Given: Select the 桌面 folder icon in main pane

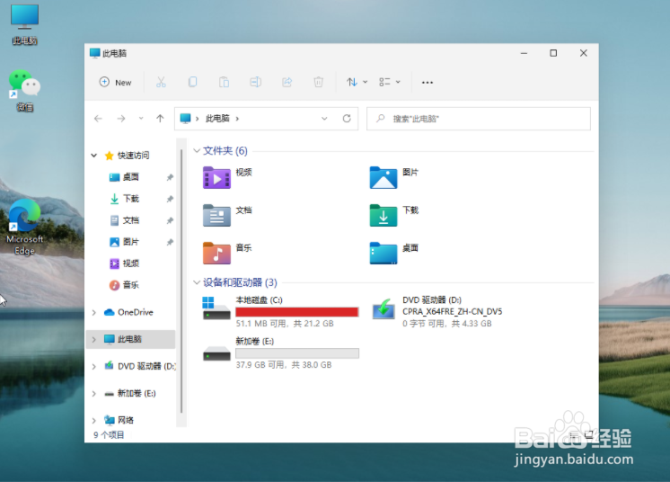Looking at the screenshot, I should (383, 253).
